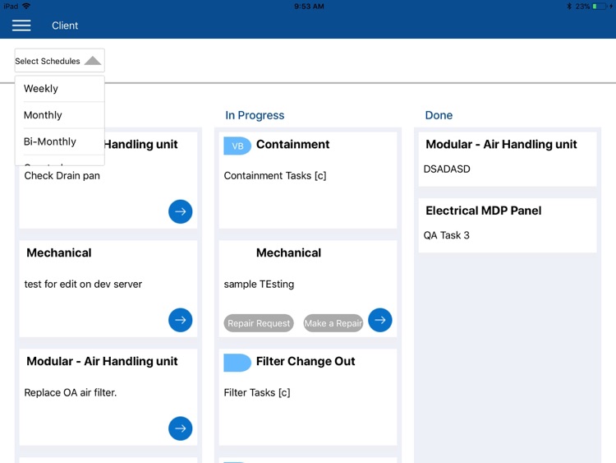Click Replace OA air filter. text

click(71, 392)
